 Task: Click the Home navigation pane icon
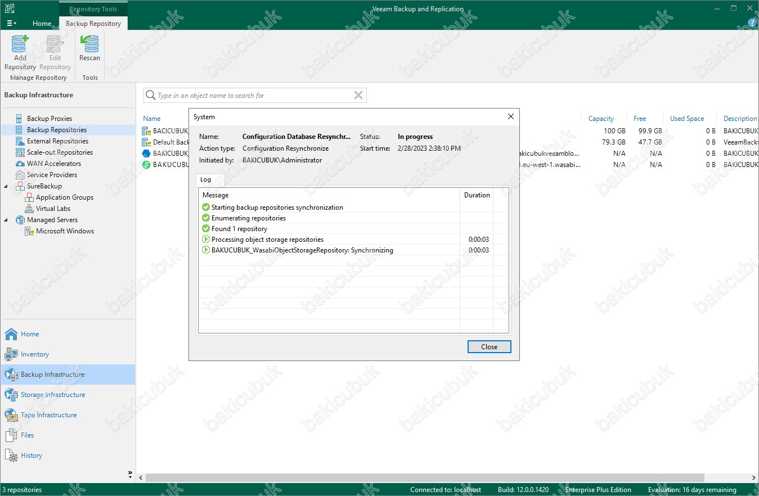(x=11, y=334)
